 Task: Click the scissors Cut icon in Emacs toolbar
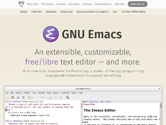click(x=51, y=97)
